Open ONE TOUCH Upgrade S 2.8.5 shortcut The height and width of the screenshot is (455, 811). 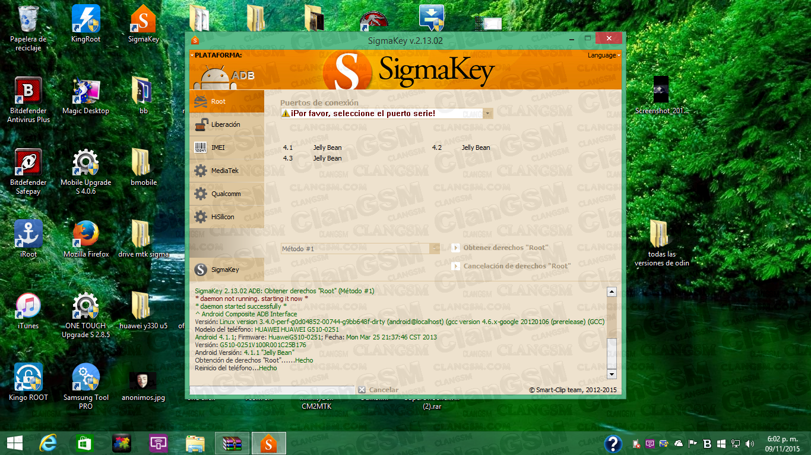[x=85, y=315]
